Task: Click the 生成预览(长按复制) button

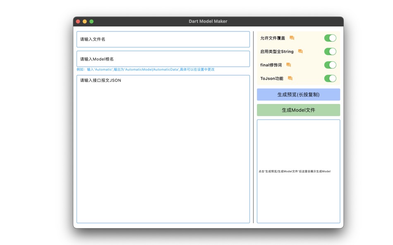Action: point(298,94)
